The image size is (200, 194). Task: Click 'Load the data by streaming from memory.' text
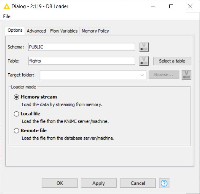(x=62, y=105)
